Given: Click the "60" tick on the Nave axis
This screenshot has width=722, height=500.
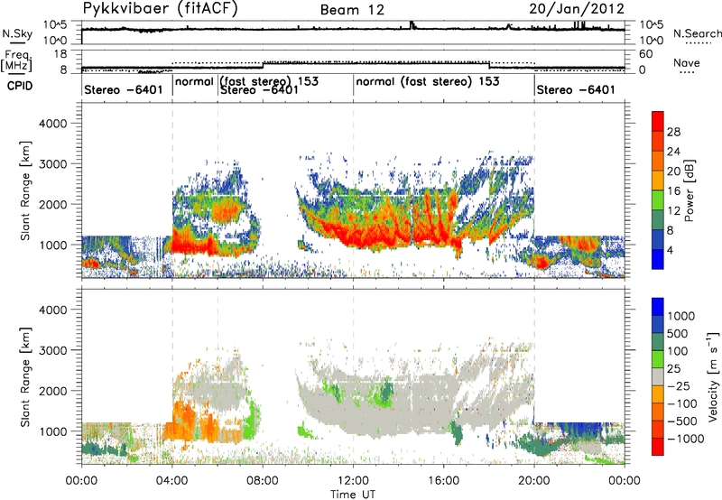Looking at the screenshot, I should [646, 54].
